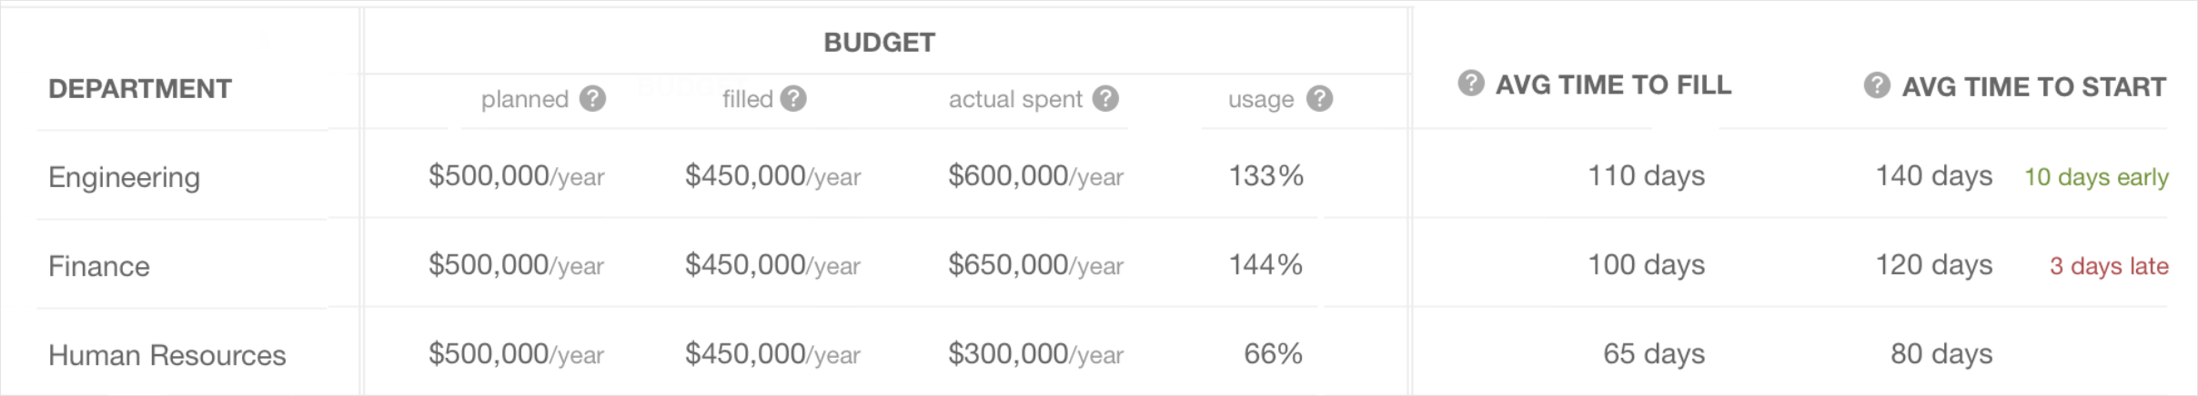Open the help icon next to actual spent
Image resolution: width=2198 pixels, height=396 pixels.
coord(1105,99)
